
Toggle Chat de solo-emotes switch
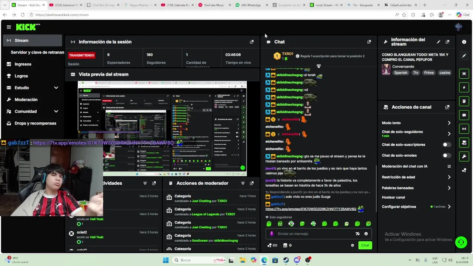click(447, 156)
